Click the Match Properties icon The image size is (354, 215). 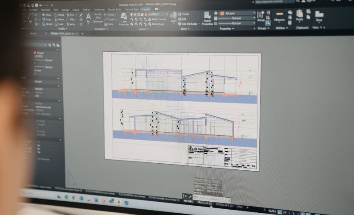[x=207, y=17]
